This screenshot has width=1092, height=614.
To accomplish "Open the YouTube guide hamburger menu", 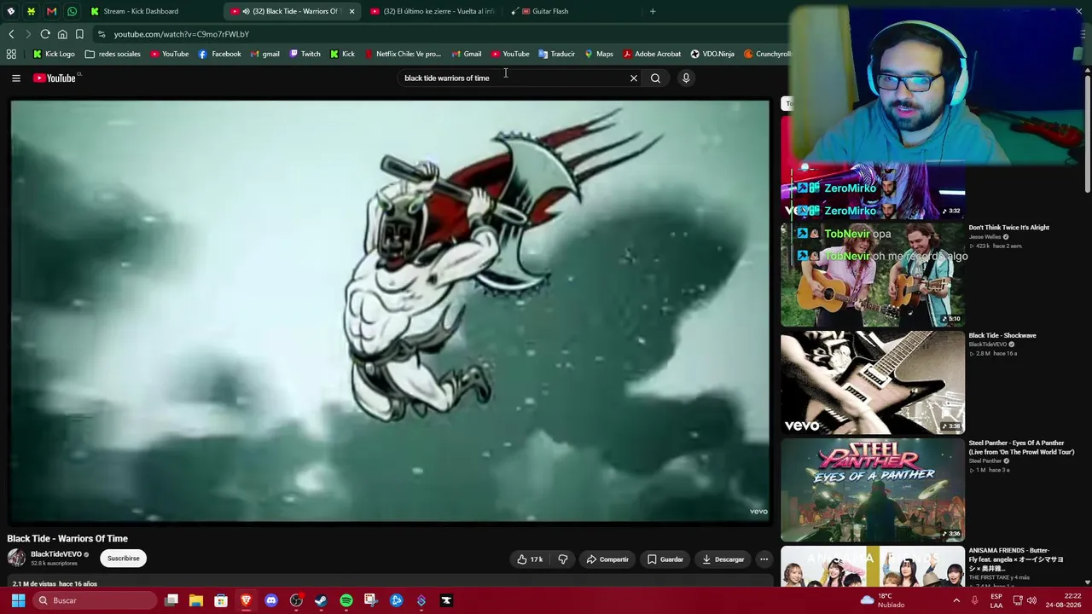I will (x=15, y=78).
